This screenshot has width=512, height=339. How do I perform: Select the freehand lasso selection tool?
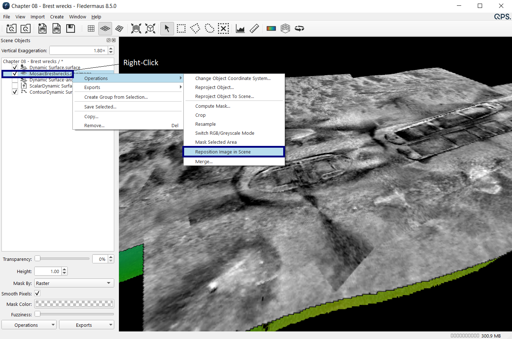(x=209, y=28)
